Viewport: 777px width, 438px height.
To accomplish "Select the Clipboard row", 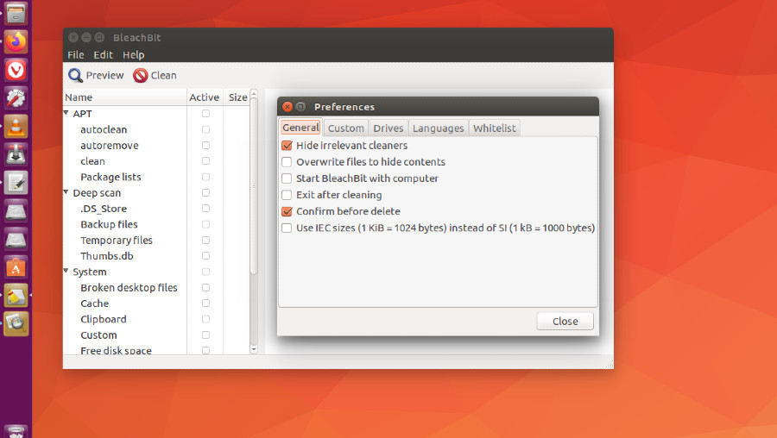I will (156, 319).
